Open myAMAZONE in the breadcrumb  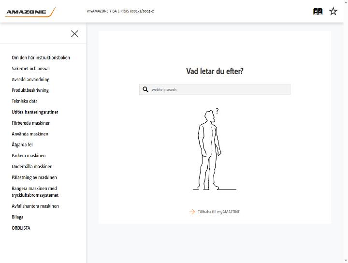click(98, 11)
